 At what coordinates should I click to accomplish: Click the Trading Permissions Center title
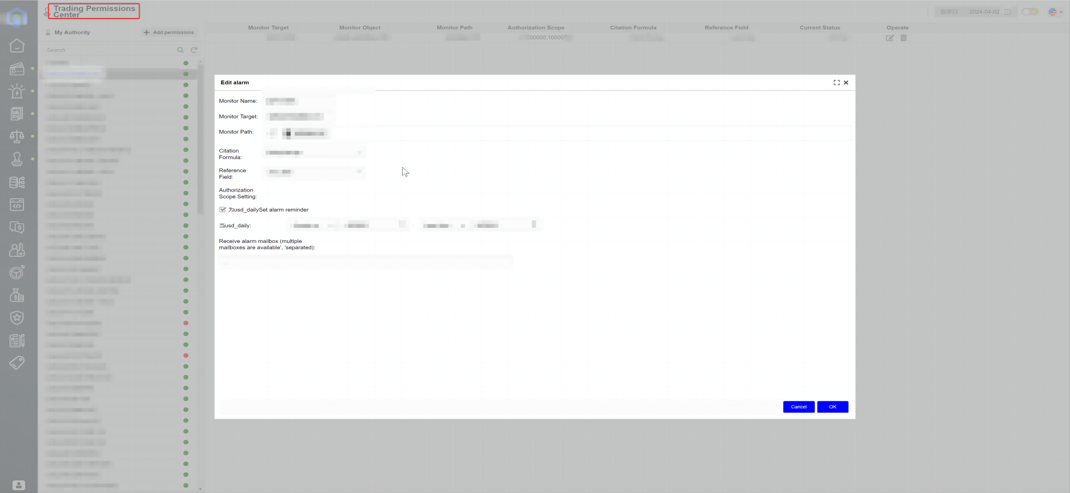(94, 11)
